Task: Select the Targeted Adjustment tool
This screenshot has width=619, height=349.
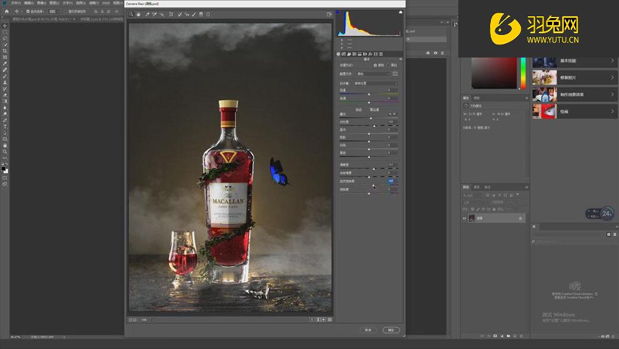Action: [162, 14]
